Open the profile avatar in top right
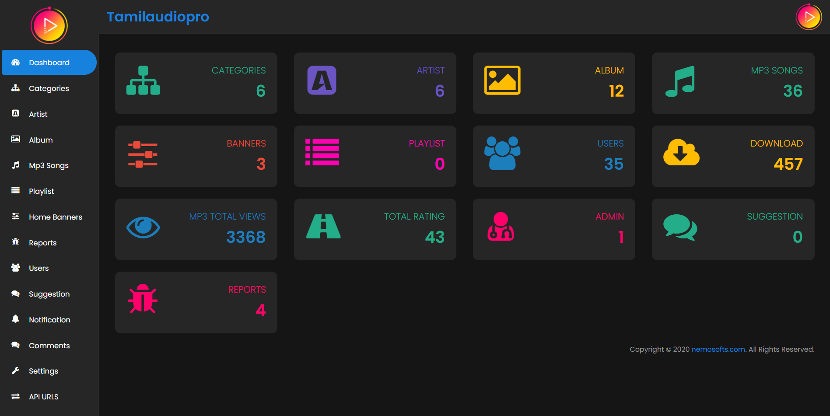 point(809,17)
